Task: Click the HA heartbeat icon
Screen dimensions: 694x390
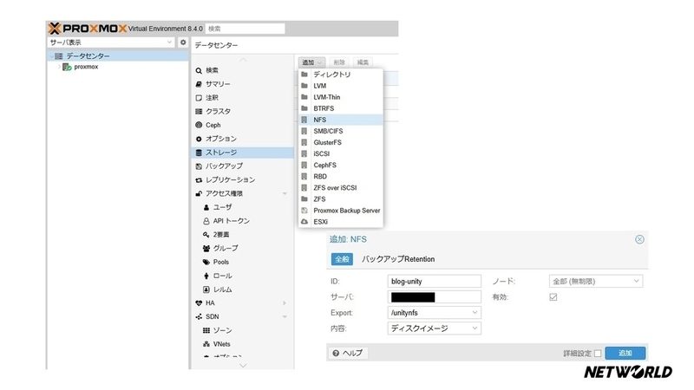Action: click(199, 303)
